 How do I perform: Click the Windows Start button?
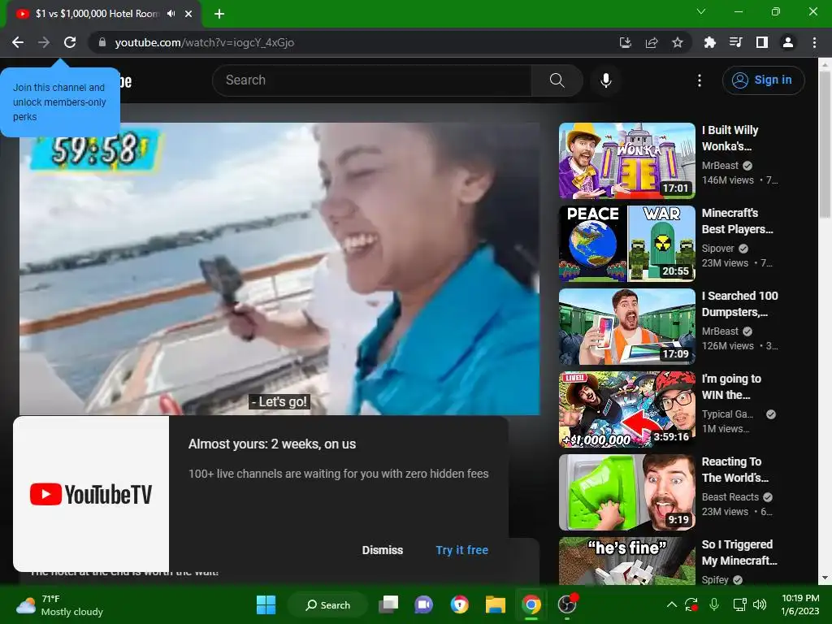pos(266,604)
